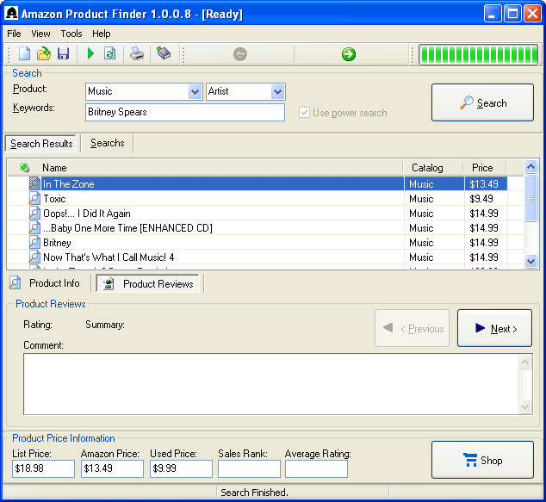Click the Search button
This screenshot has height=502, width=546.
point(482,103)
